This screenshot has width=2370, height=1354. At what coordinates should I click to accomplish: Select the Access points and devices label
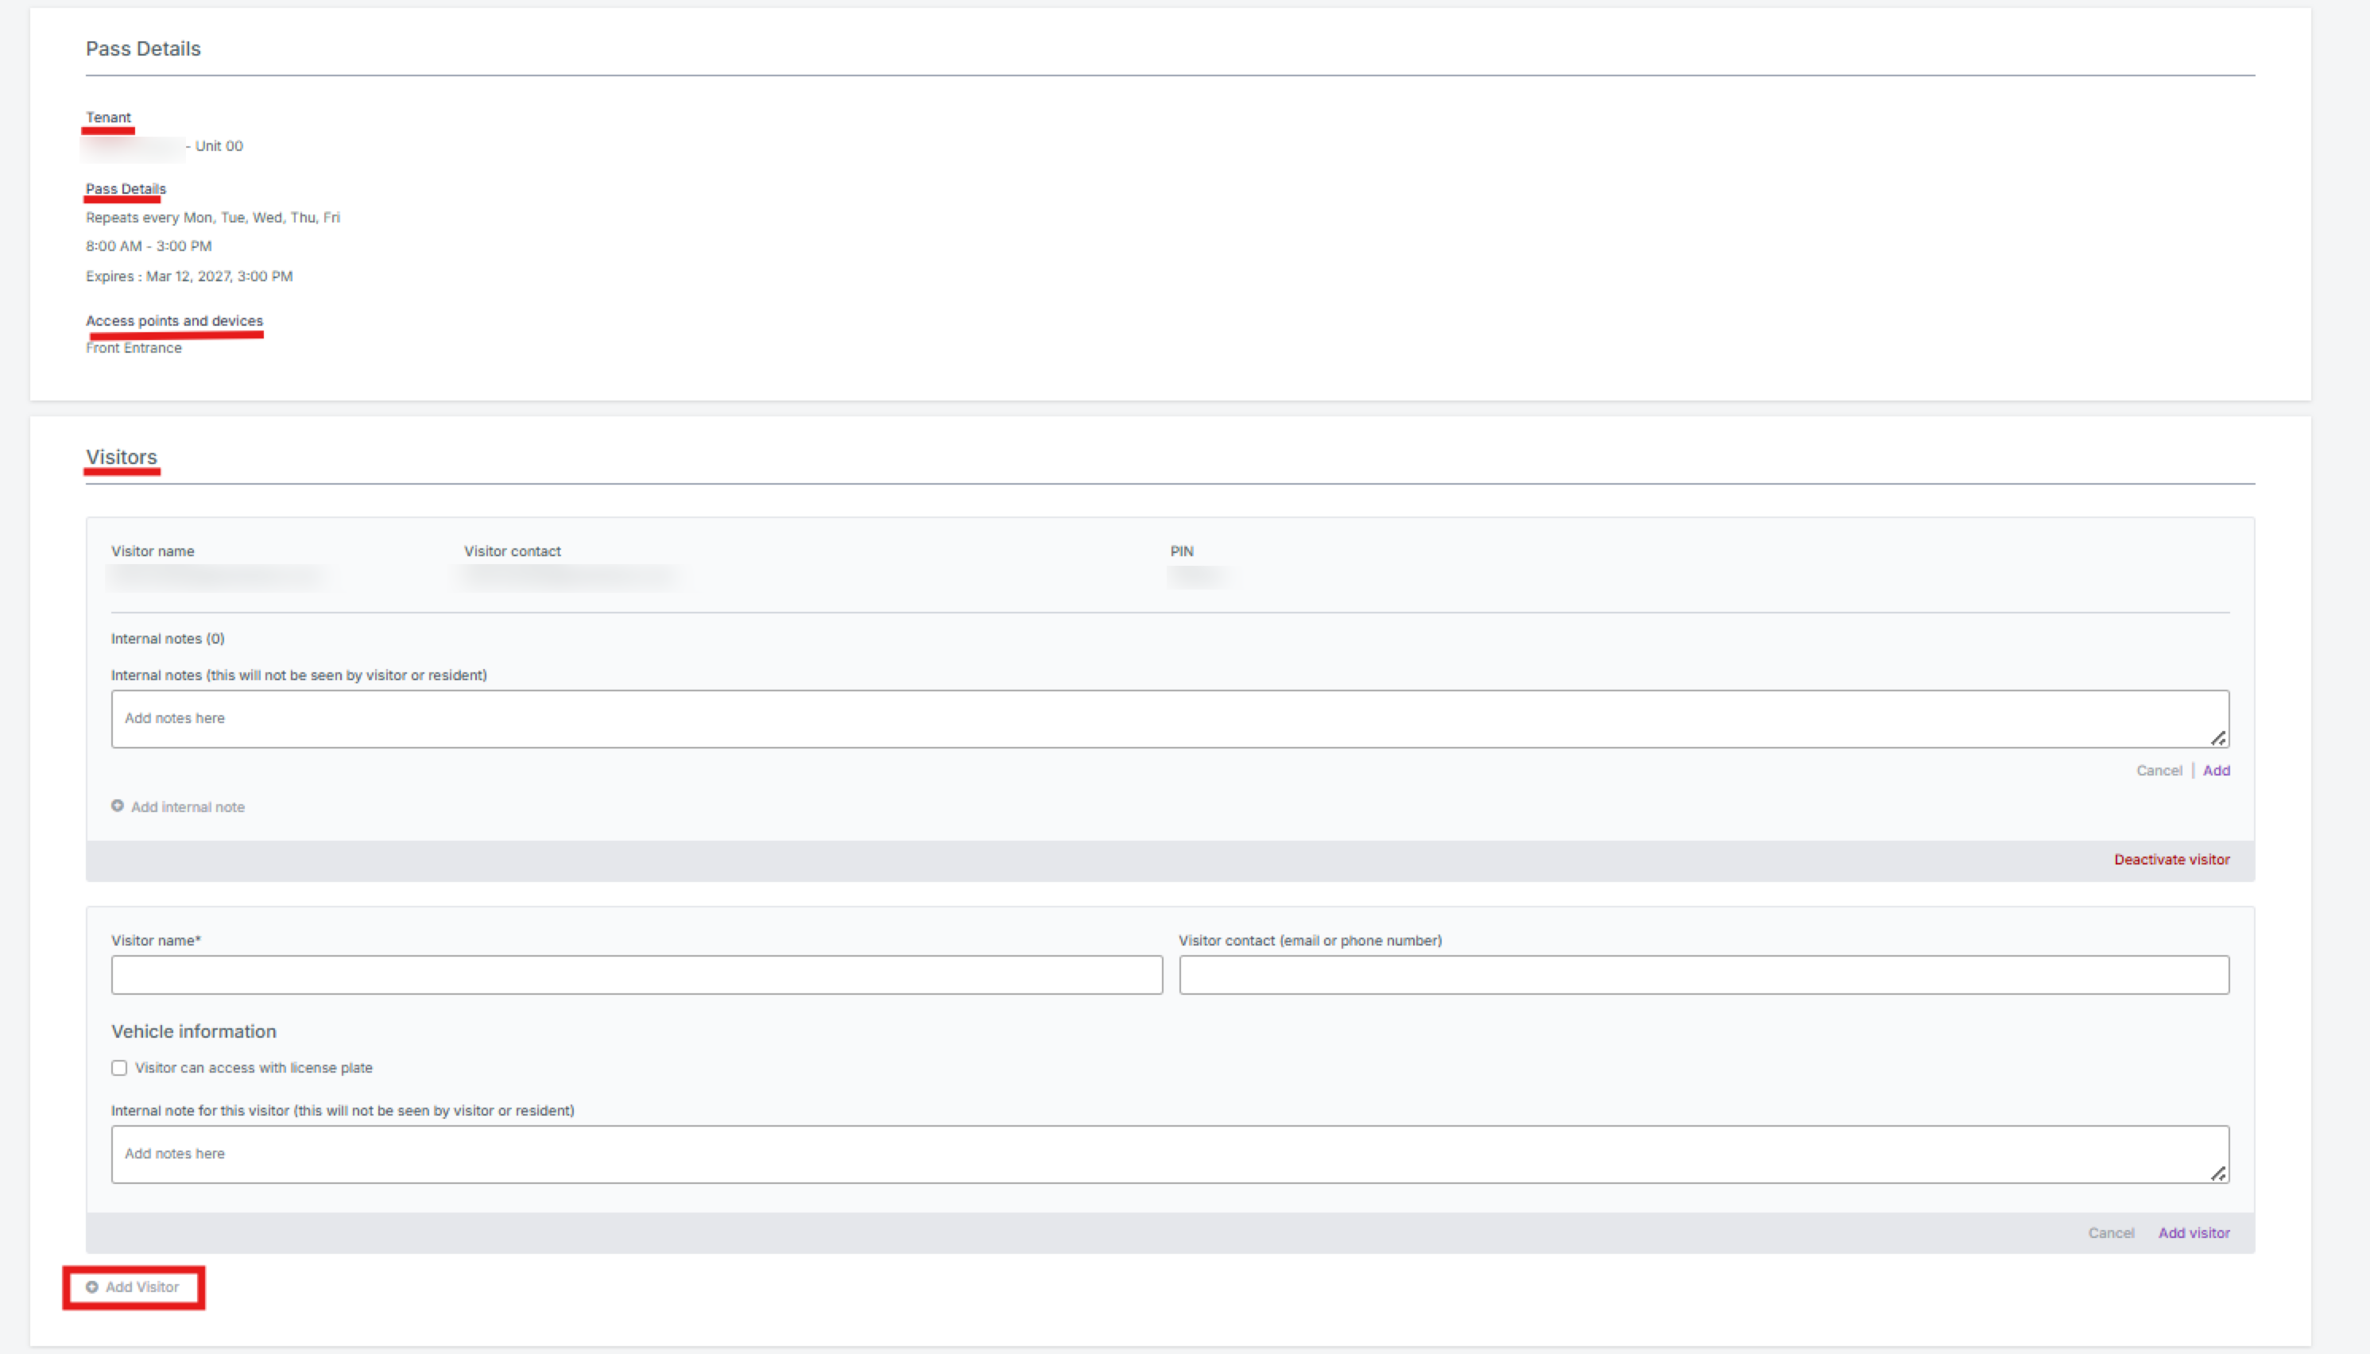pyautogui.click(x=174, y=321)
